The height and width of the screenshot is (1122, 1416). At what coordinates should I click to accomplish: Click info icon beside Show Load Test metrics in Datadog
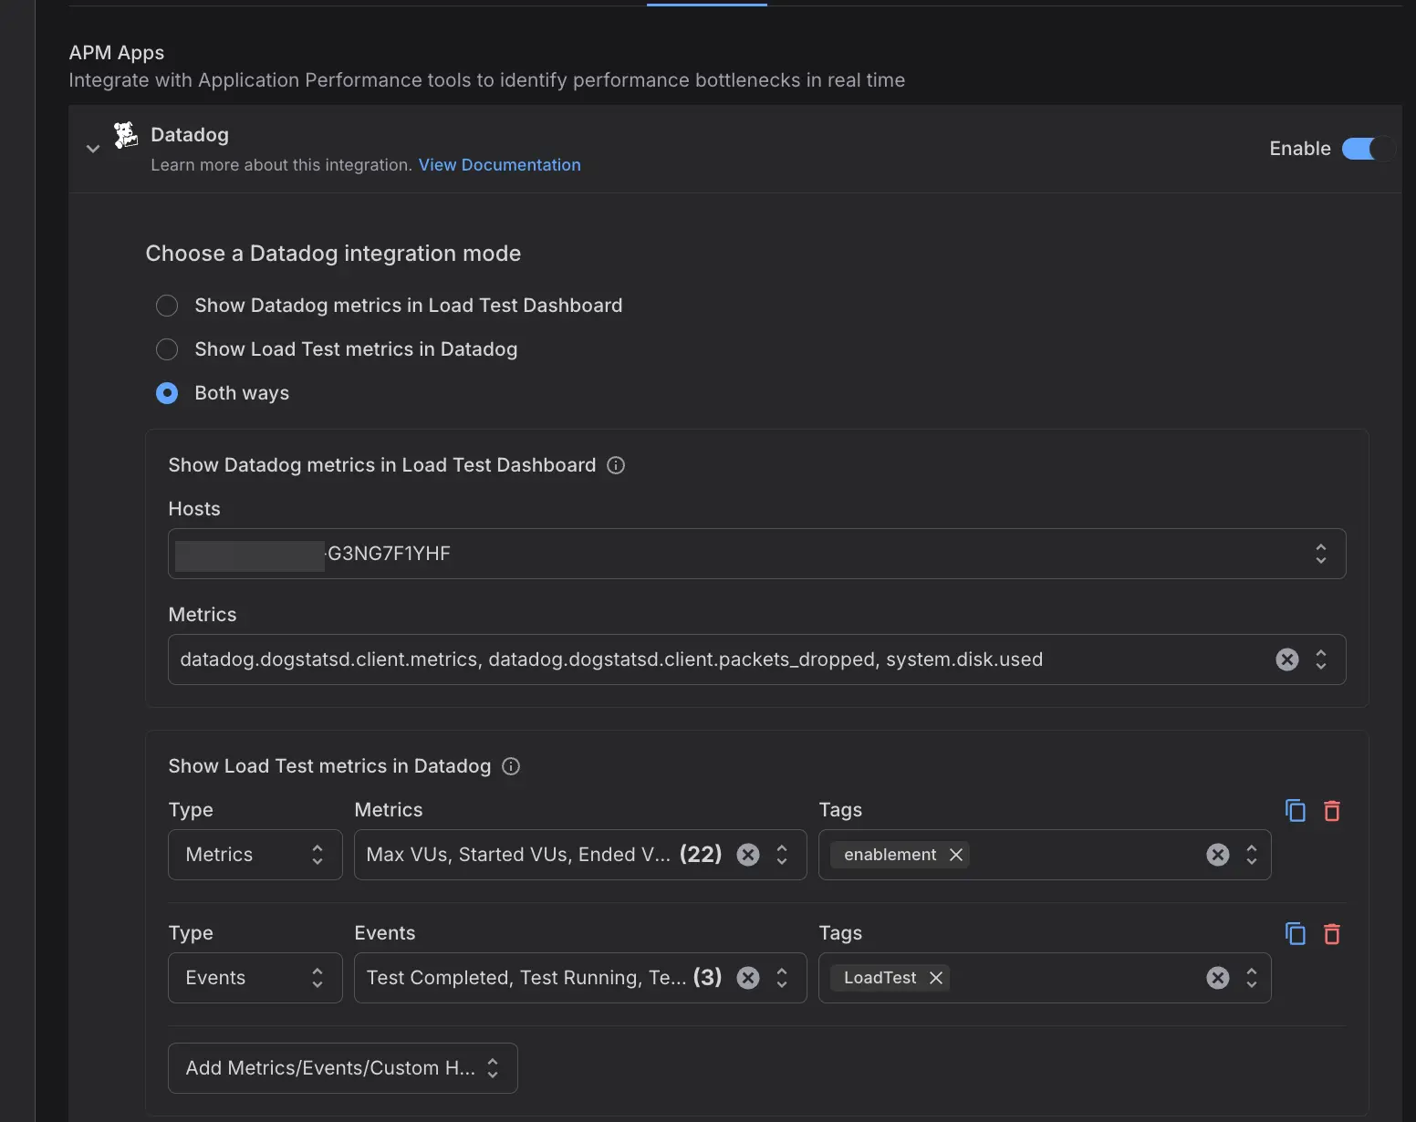[x=511, y=766]
